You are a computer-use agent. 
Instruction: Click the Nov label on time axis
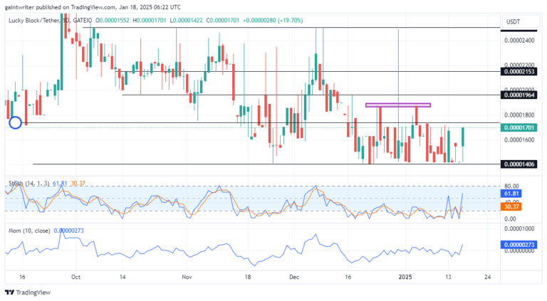[187, 277]
